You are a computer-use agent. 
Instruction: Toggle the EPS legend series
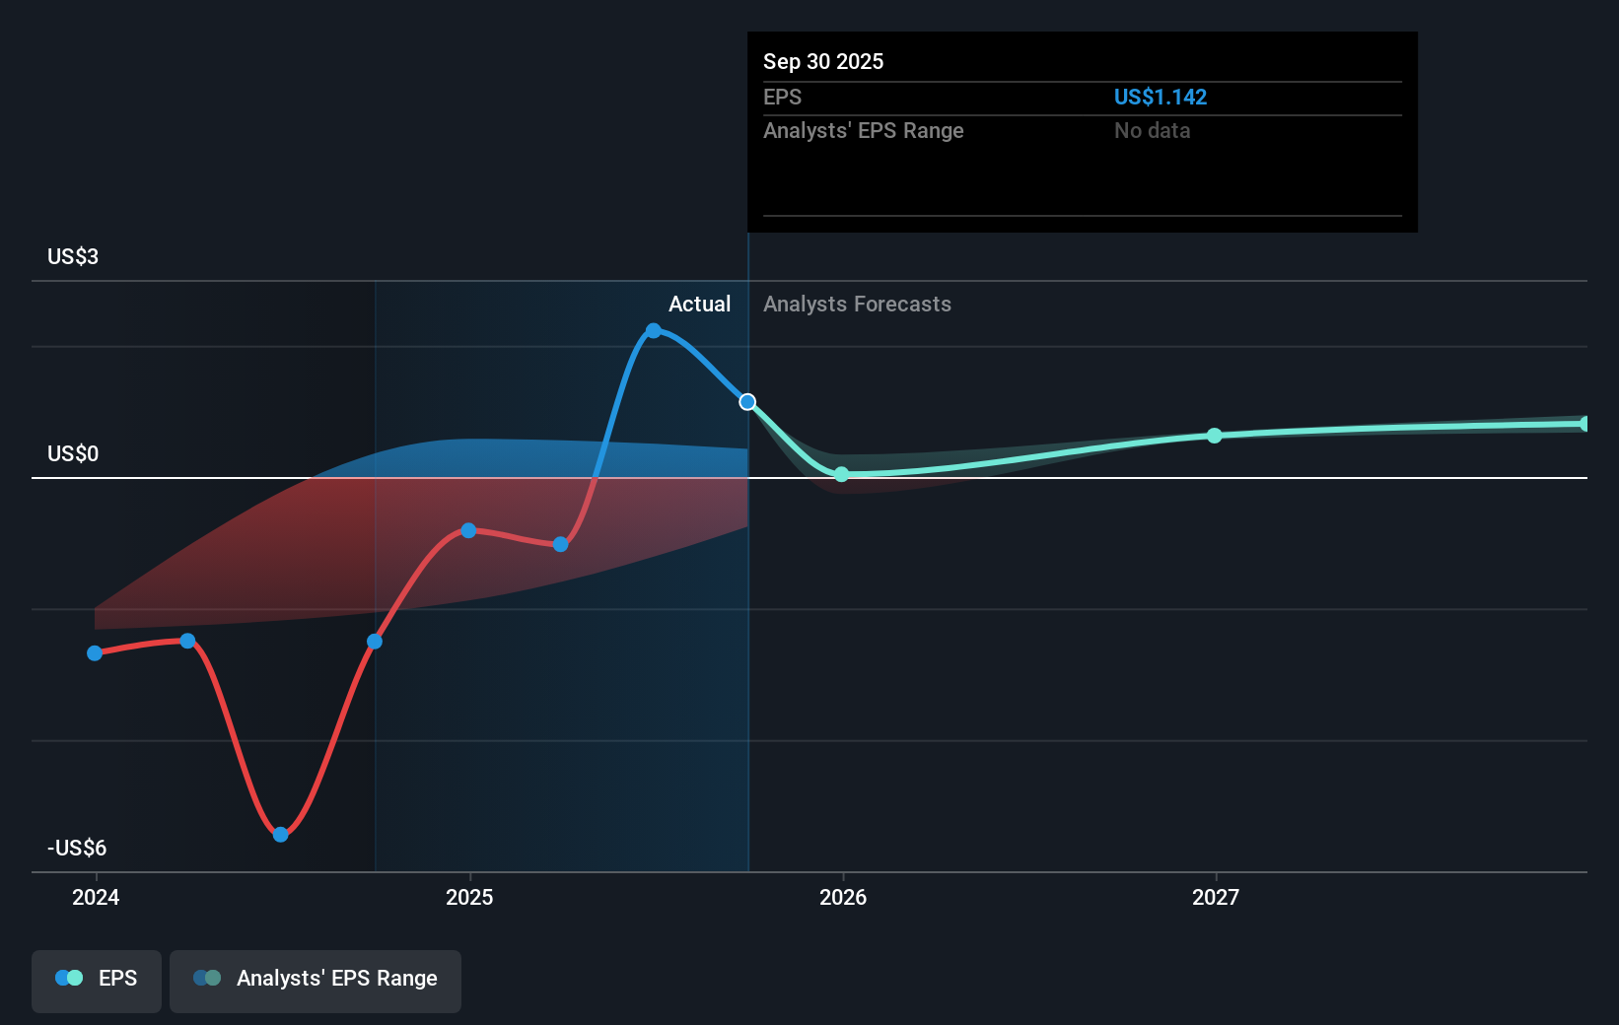coord(97,981)
